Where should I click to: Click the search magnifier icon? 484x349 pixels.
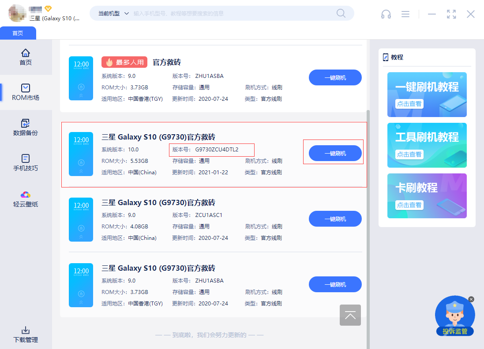pyautogui.click(x=341, y=13)
